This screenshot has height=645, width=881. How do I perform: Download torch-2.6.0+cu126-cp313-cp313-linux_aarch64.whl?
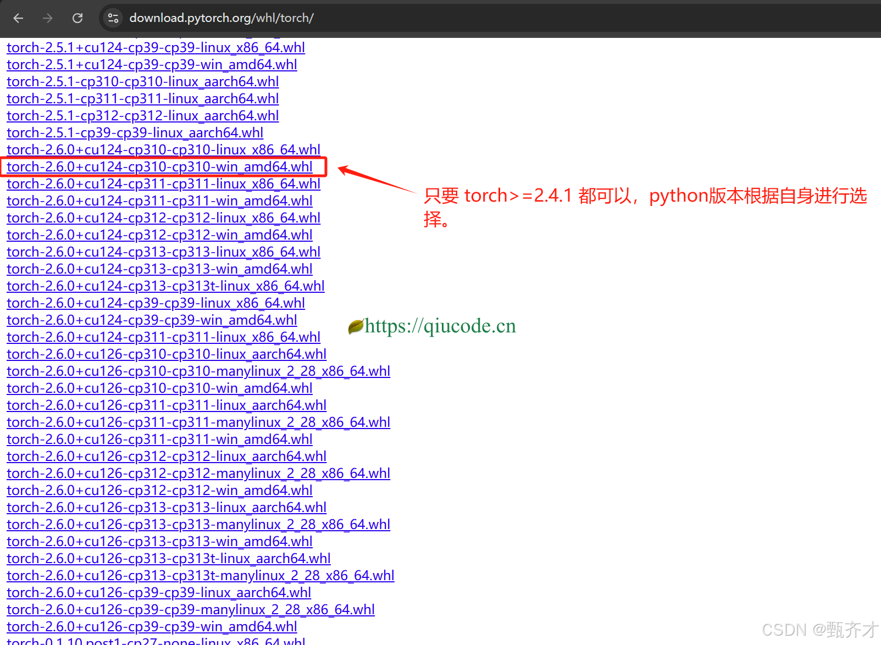point(167,508)
